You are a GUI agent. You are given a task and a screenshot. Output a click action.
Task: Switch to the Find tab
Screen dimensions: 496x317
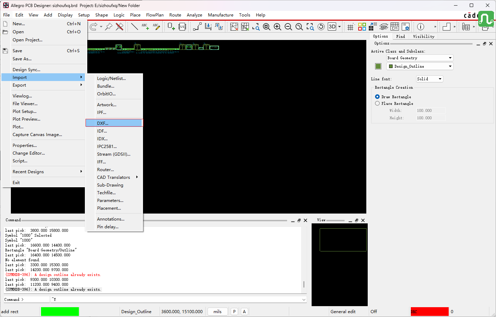(400, 36)
